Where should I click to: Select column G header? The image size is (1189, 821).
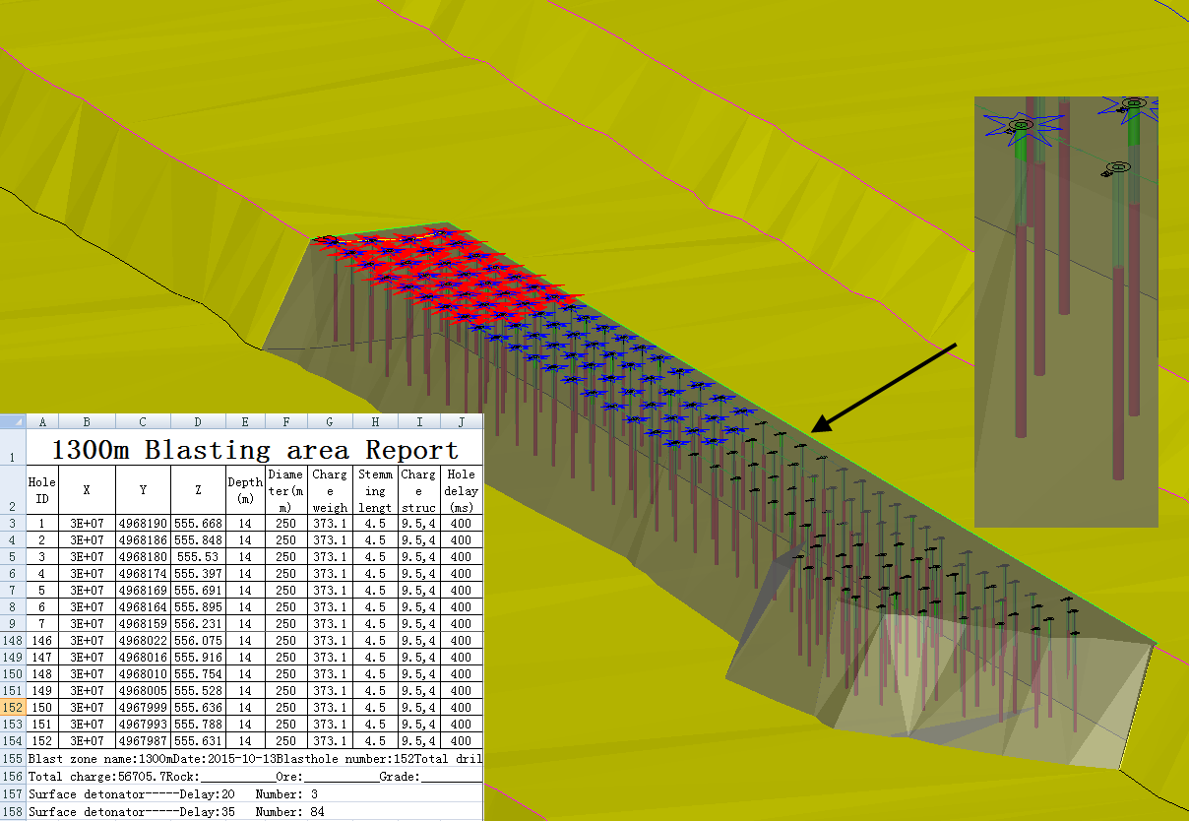(x=329, y=421)
